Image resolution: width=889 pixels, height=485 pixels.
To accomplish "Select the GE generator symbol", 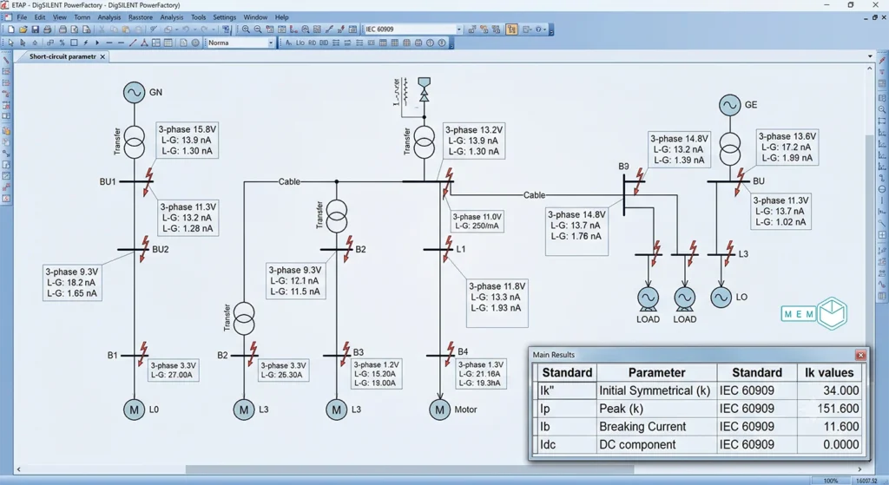I will 730,105.
